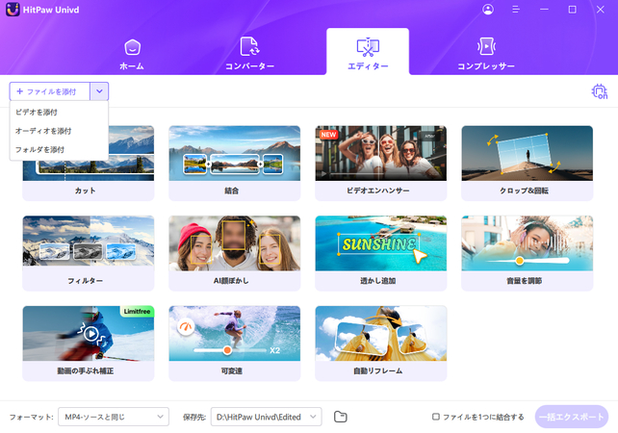Click the NEW badge on ビデオエンハンサー

tap(328, 135)
